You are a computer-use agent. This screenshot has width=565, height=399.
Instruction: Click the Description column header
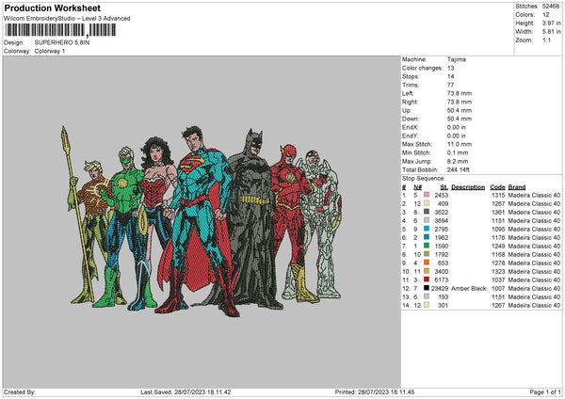point(468,186)
